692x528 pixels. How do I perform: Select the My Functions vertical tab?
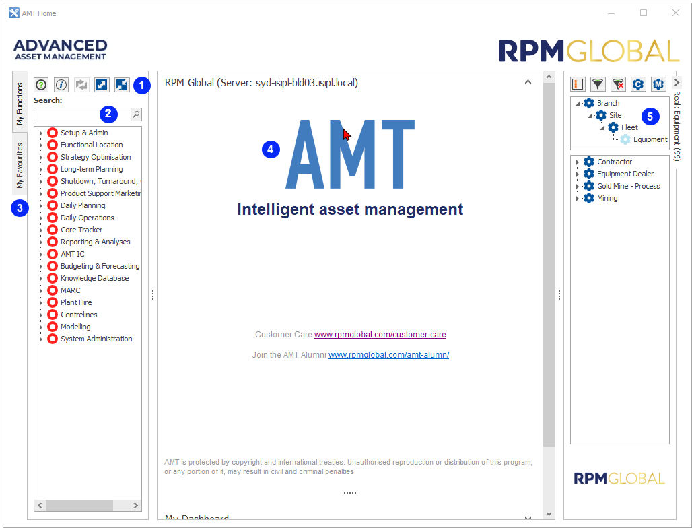tap(20, 103)
